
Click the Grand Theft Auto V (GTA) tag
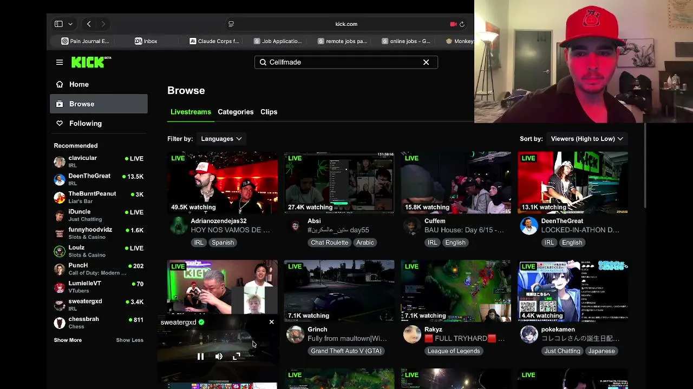click(x=346, y=351)
